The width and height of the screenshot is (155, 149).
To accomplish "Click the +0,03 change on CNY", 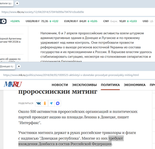I will point(132,21).
